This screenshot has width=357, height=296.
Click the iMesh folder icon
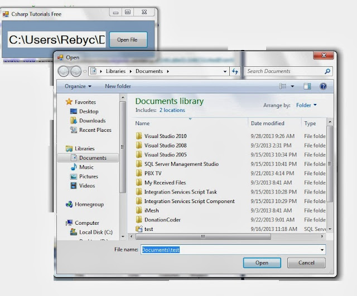[x=139, y=210]
